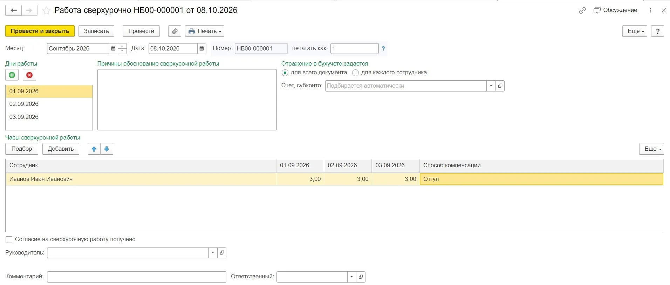Open calendar picker for Месяц field
Screen dimensions: 670x285
point(113,48)
